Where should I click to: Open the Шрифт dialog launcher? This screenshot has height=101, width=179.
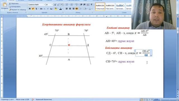click(x=63, y=12)
